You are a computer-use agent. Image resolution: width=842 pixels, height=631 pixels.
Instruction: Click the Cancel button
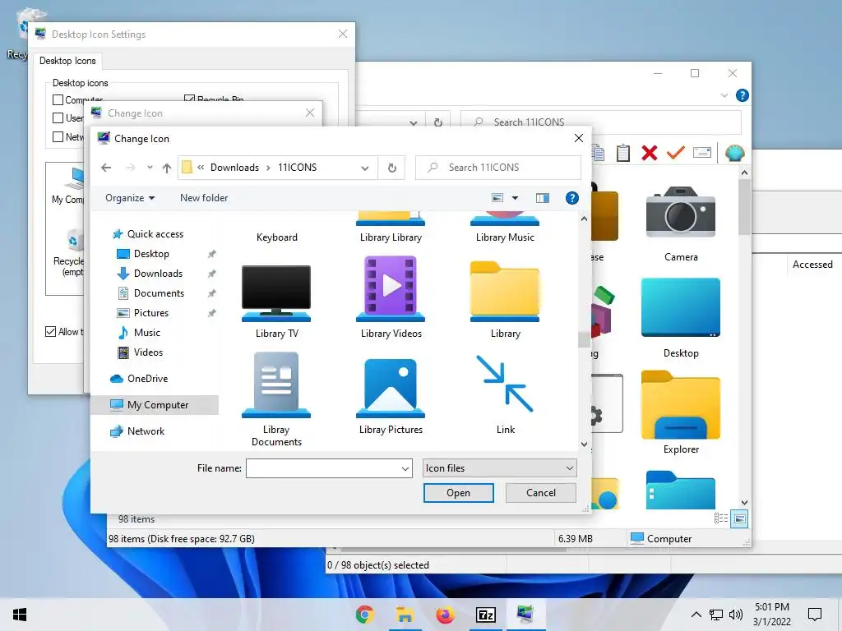[541, 493]
